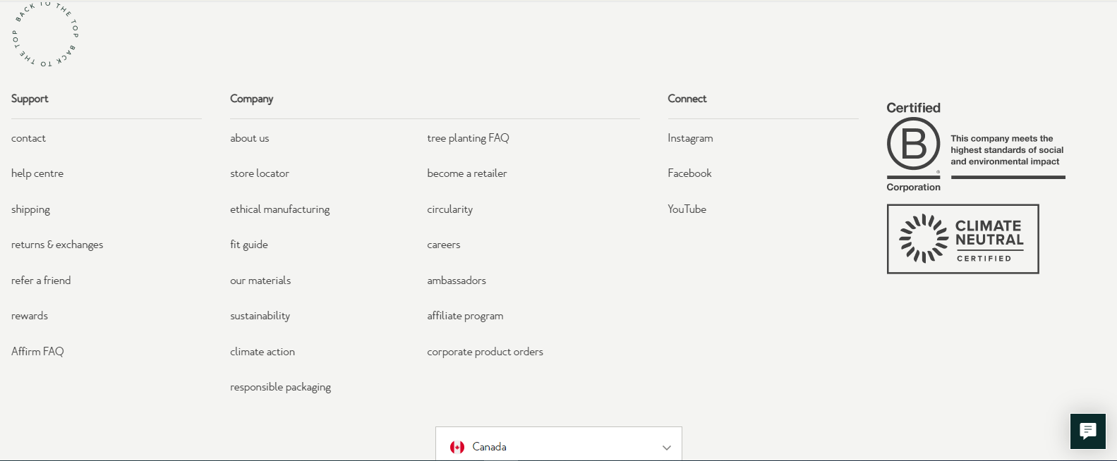Visit ethical manufacturing page
Screen dimensions: 1117x461
coord(280,209)
